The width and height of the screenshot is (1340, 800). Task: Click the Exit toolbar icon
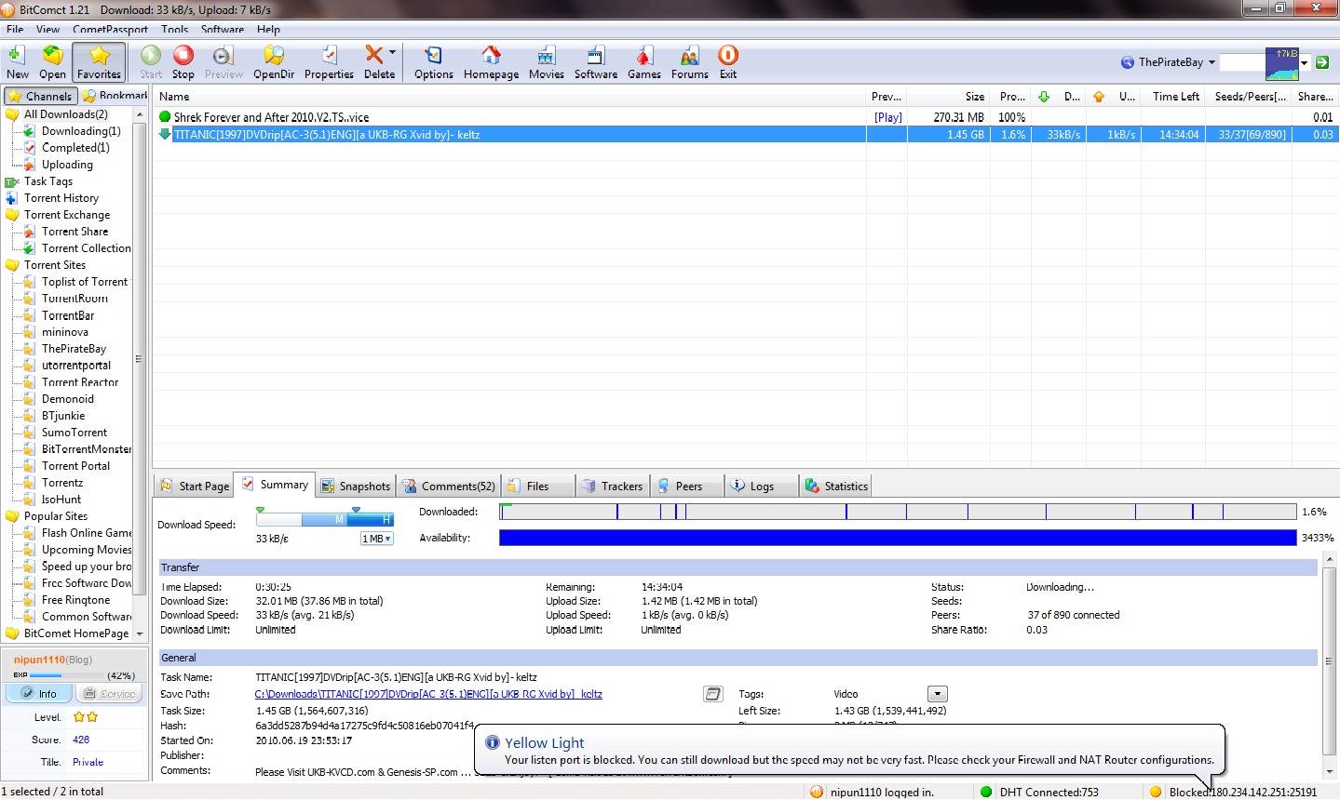point(728,62)
